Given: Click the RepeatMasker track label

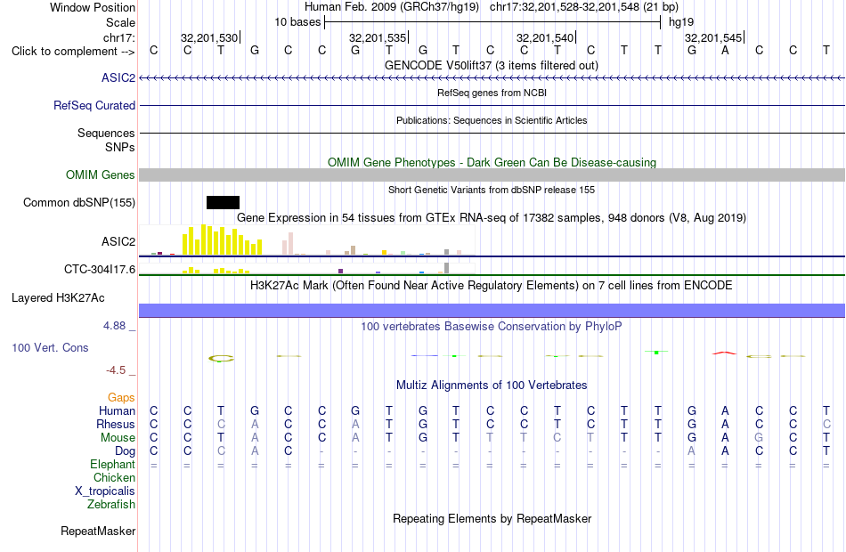Looking at the screenshot, I should coord(98,531).
